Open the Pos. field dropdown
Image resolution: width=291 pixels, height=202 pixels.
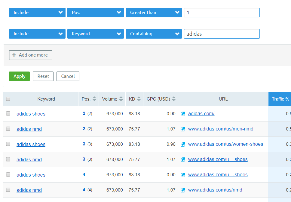pyautogui.click(x=95, y=13)
